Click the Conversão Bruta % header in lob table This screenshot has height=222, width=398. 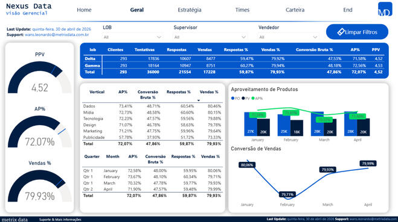(314, 50)
